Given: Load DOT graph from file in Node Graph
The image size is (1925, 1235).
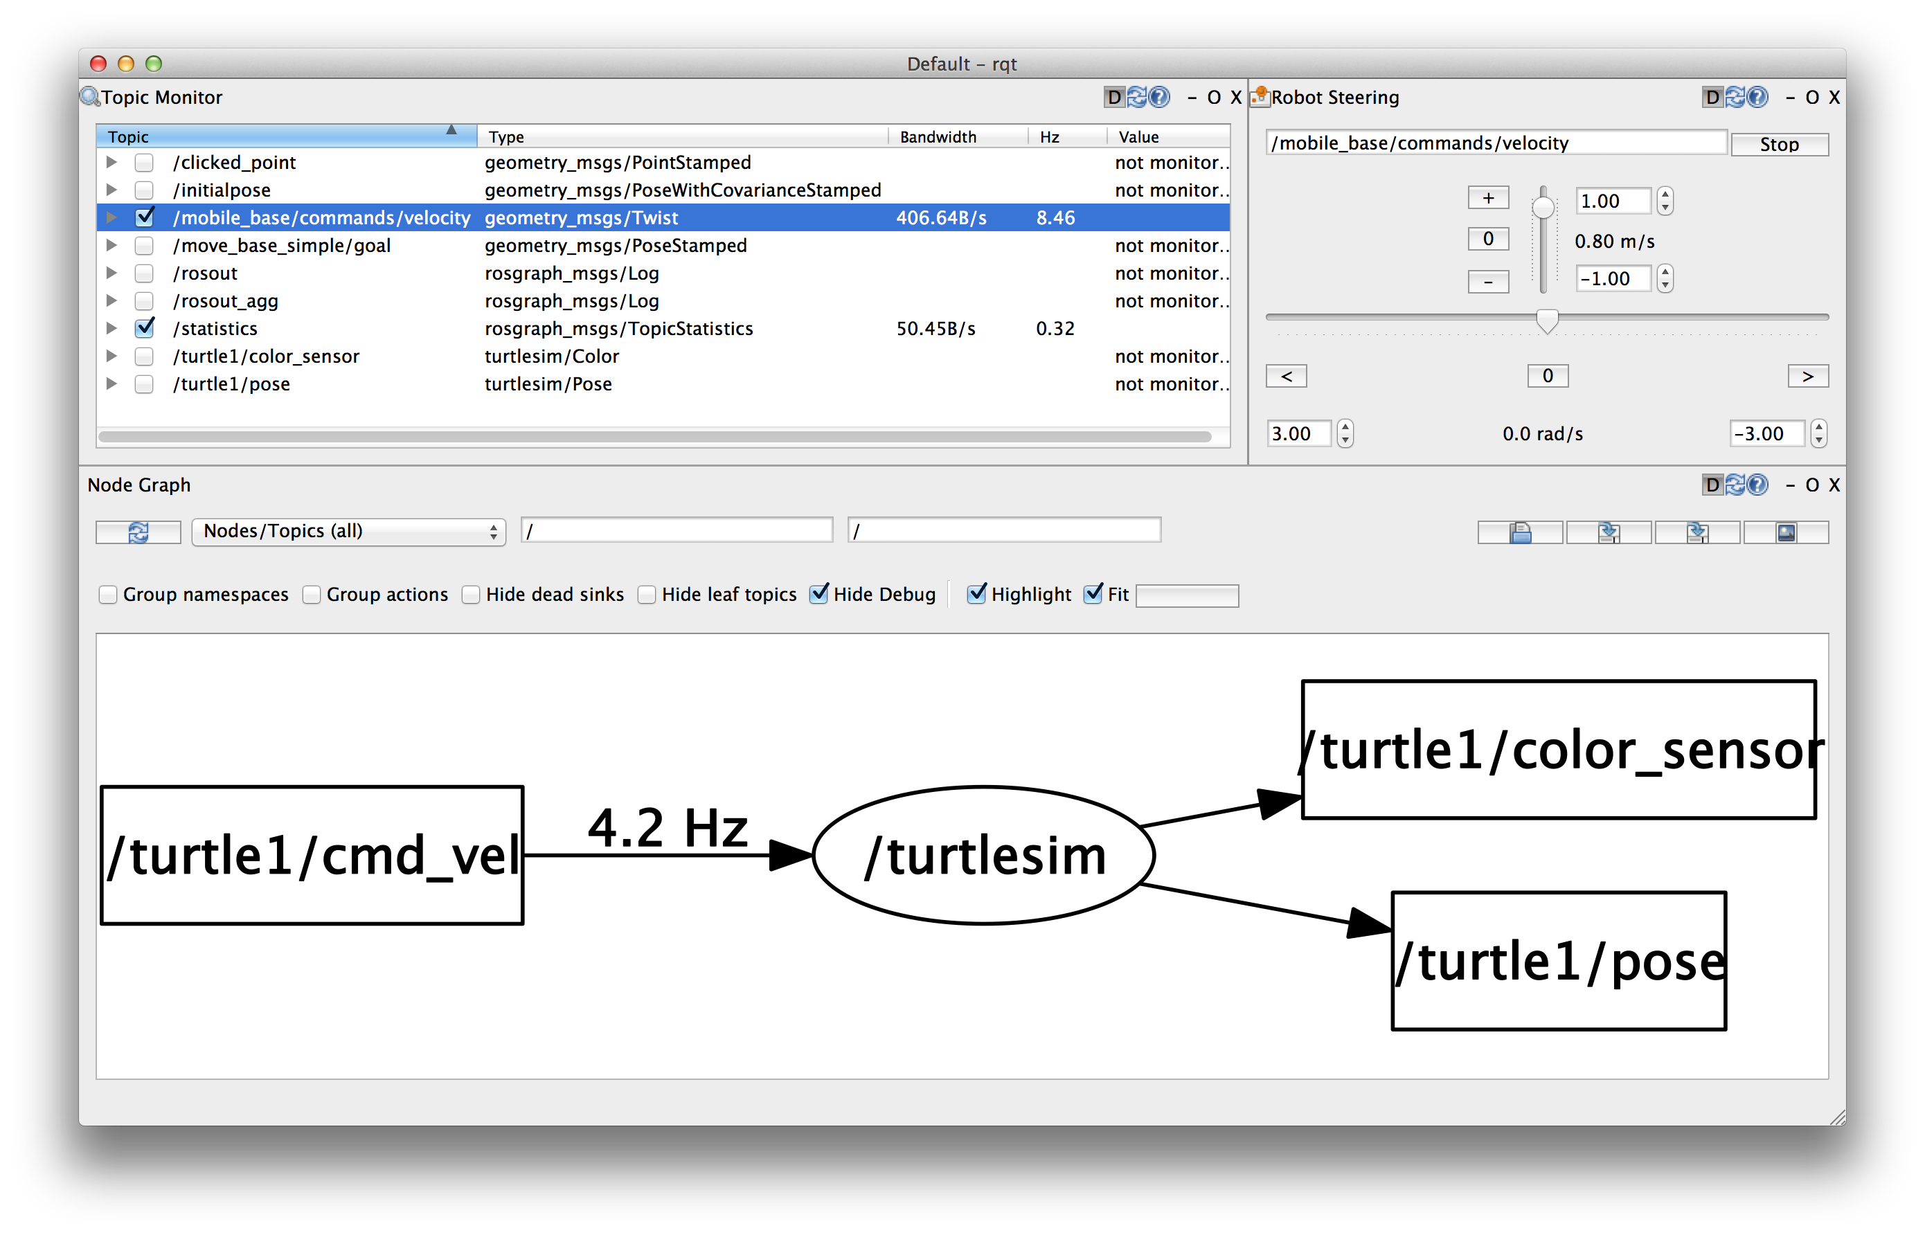Looking at the screenshot, I should coord(1520,532).
